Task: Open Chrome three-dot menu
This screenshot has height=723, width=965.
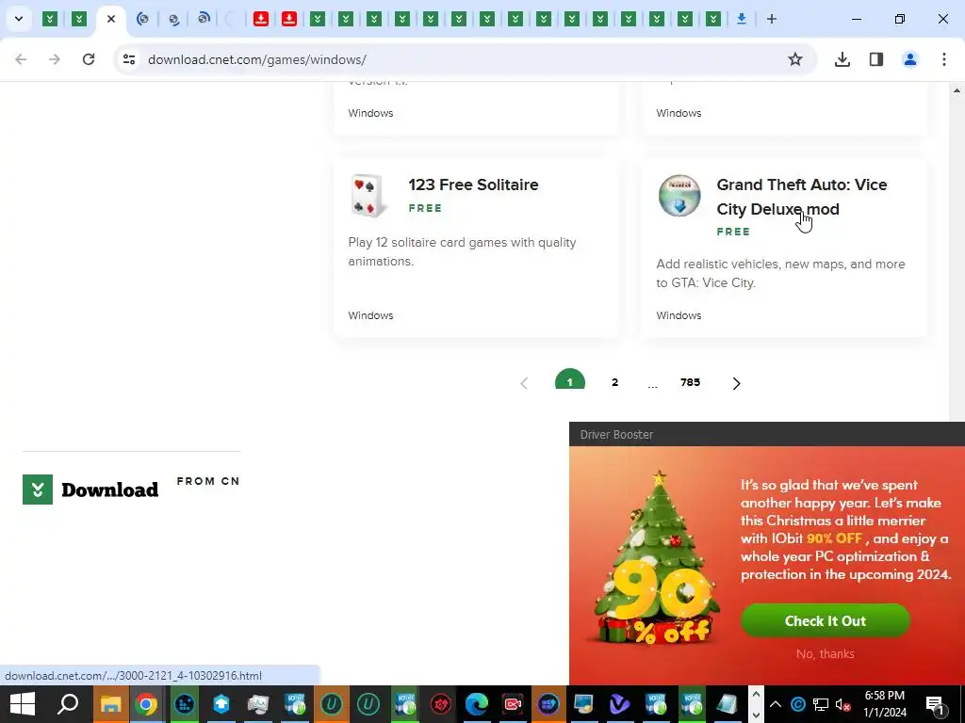Action: click(944, 59)
